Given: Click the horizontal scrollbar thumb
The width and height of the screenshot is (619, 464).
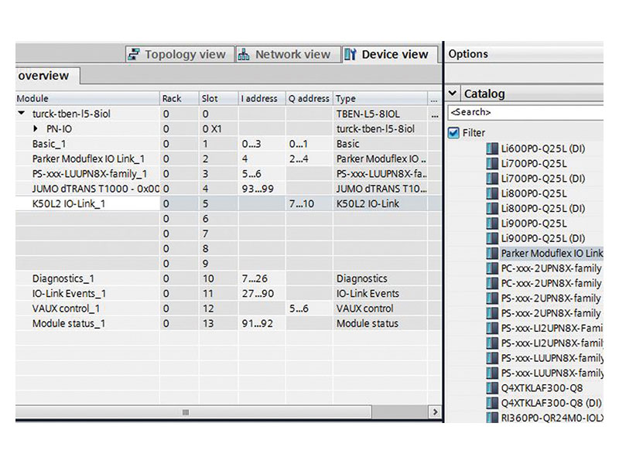Looking at the screenshot, I should [x=193, y=412].
